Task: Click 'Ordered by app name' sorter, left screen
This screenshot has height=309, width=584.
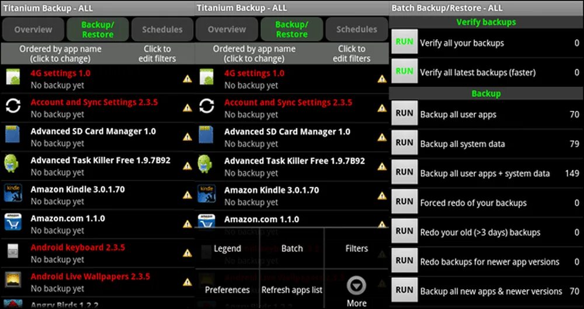Action: [60, 54]
